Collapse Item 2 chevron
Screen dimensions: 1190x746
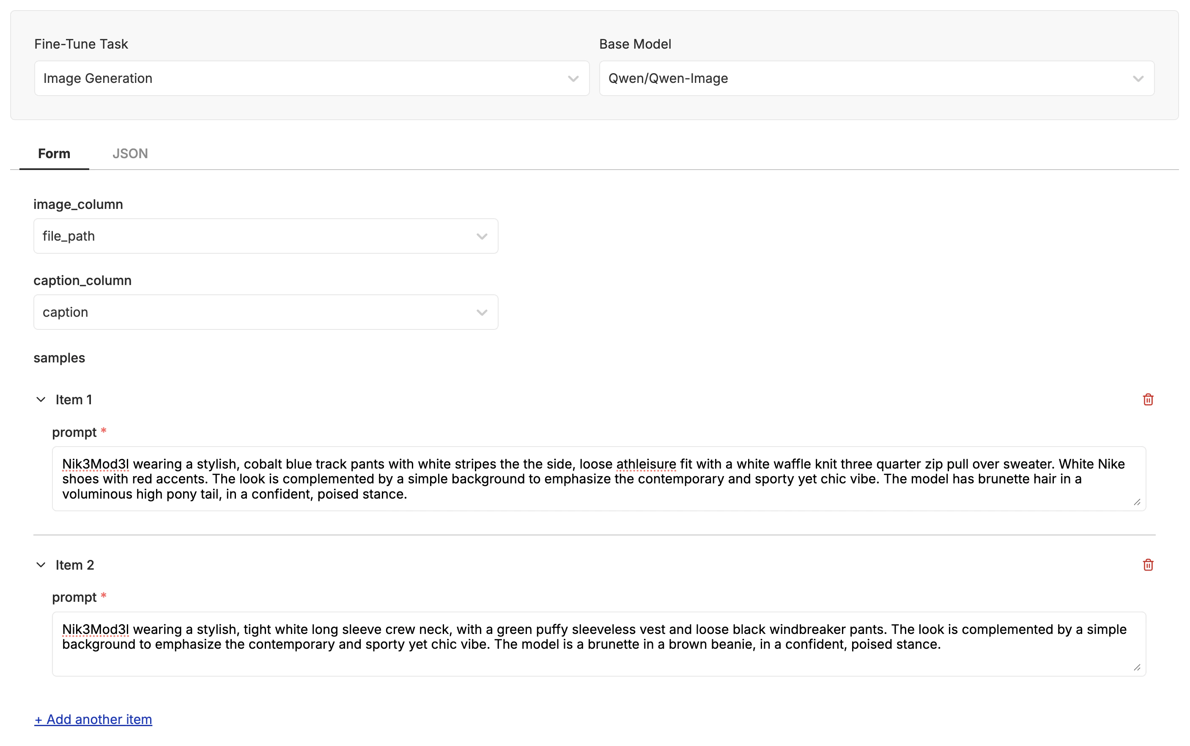(41, 565)
